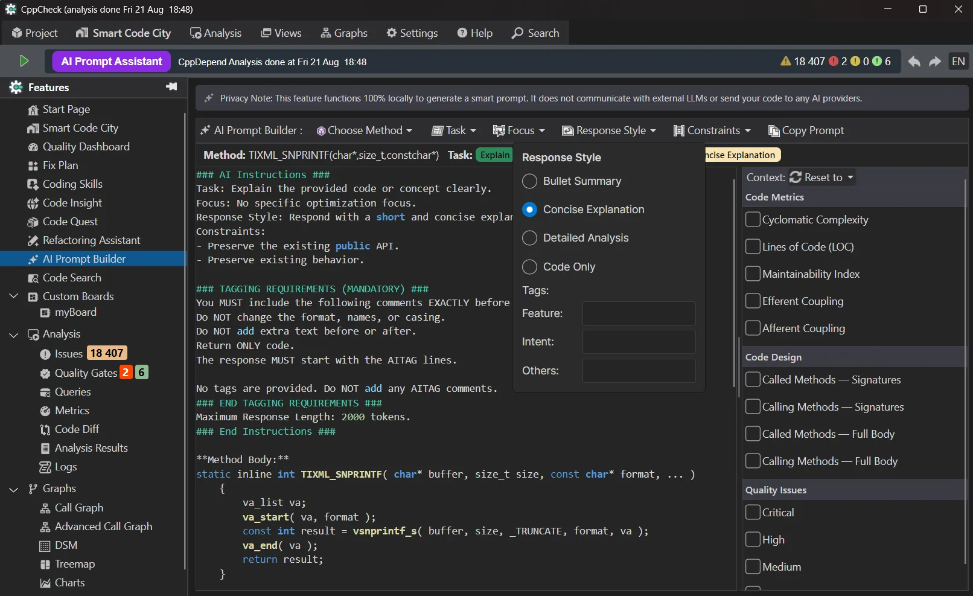The height and width of the screenshot is (596, 973).
Task: Enable Maintainability Index checkbox
Action: [x=753, y=274]
